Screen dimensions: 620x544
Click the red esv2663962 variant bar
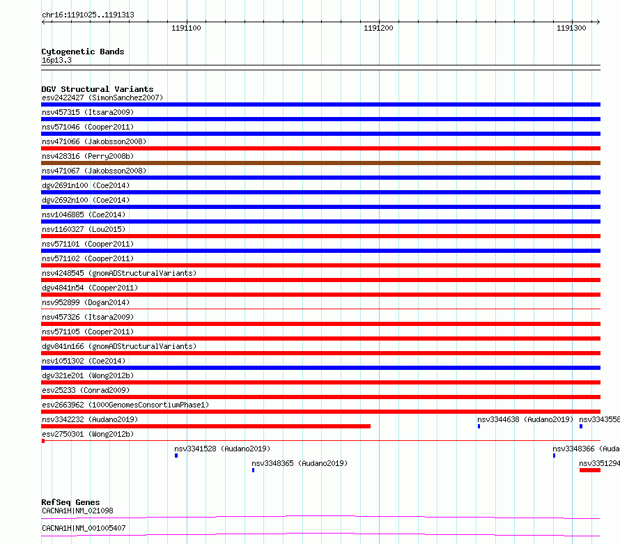click(320, 412)
